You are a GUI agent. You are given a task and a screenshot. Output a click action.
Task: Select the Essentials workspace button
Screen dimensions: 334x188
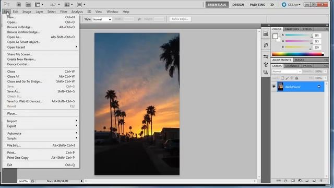[x=217, y=5]
